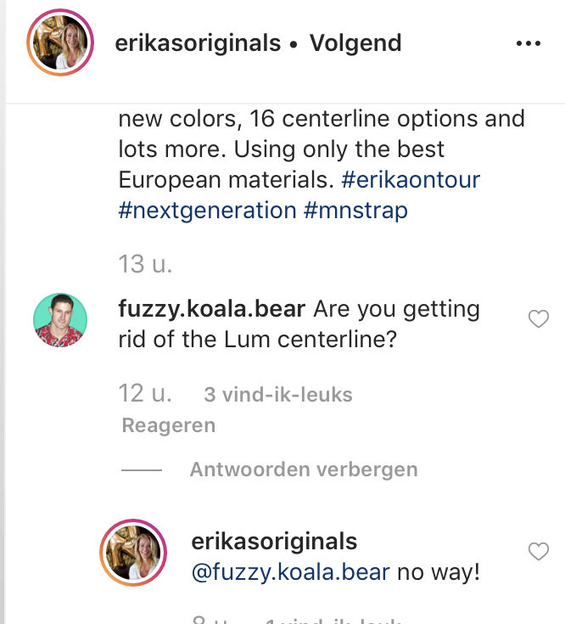Screen dimensions: 565x624
Task: Open the three-dot post options menu
Action: point(528,43)
